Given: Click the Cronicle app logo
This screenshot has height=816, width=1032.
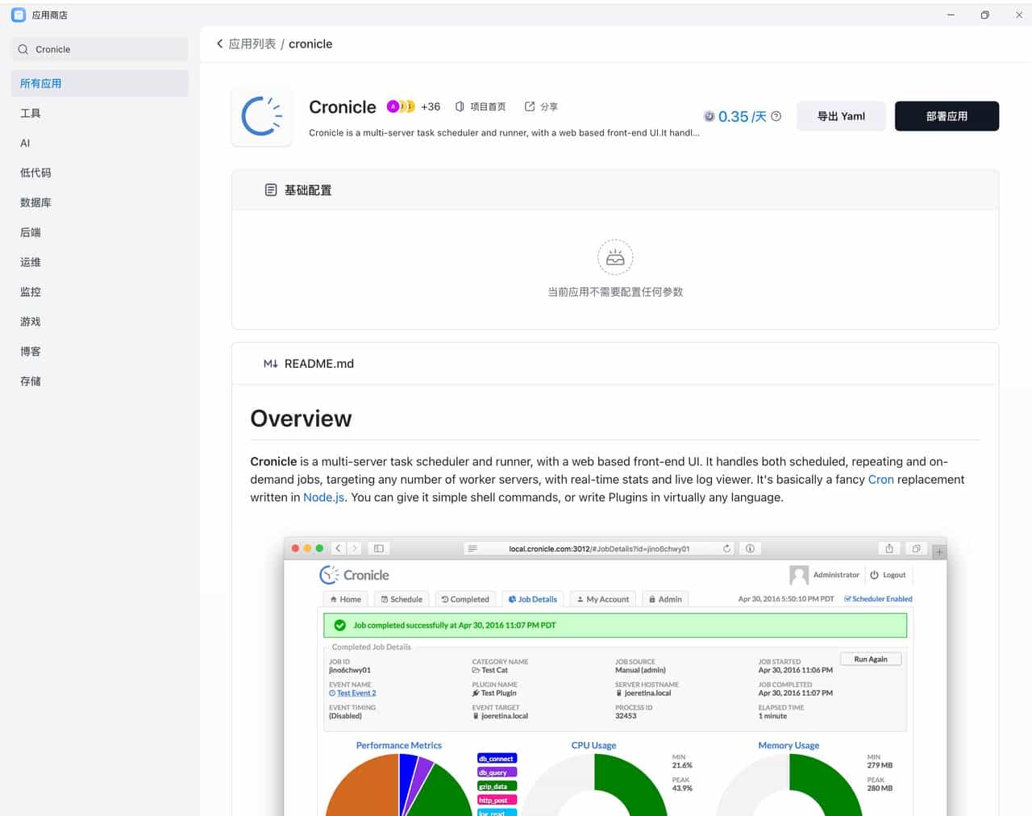Looking at the screenshot, I should coord(262,117).
